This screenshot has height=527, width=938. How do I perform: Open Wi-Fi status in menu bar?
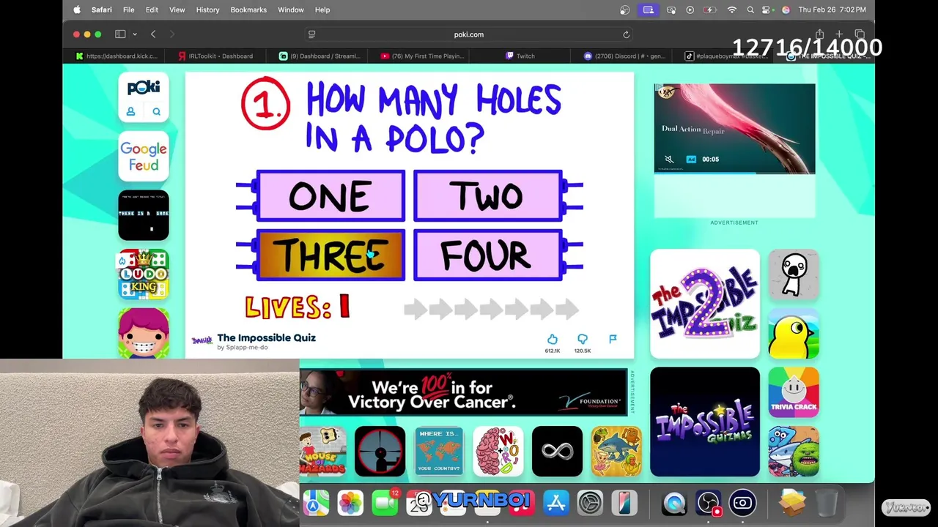click(x=731, y=10)
